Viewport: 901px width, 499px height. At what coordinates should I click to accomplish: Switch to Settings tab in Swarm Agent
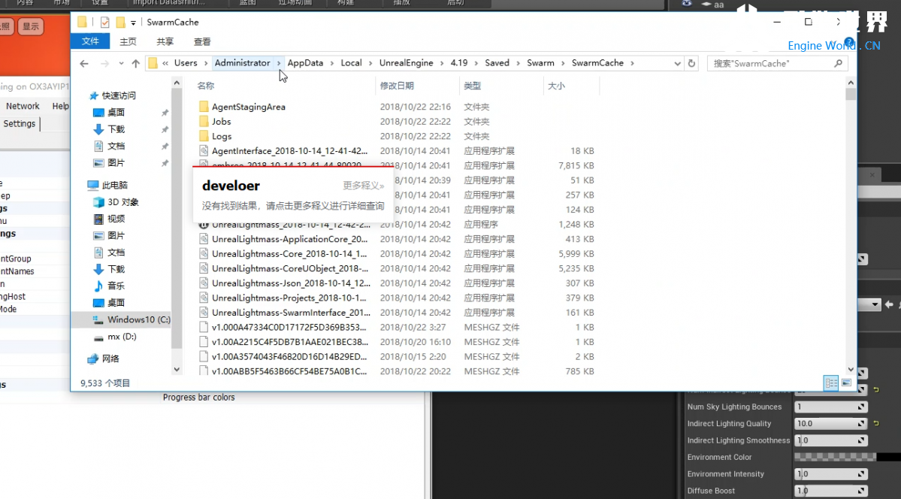click(20, 123)
